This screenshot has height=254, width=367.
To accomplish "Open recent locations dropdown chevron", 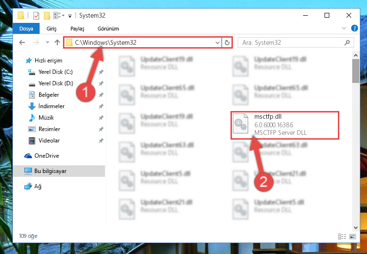I will point(48,42).
